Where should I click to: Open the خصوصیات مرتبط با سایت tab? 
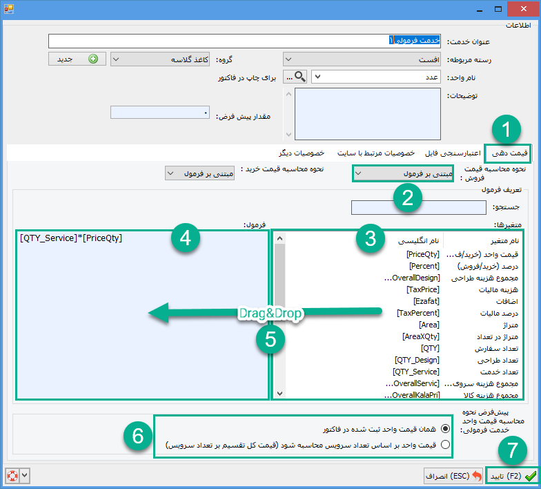click(375, 153)
